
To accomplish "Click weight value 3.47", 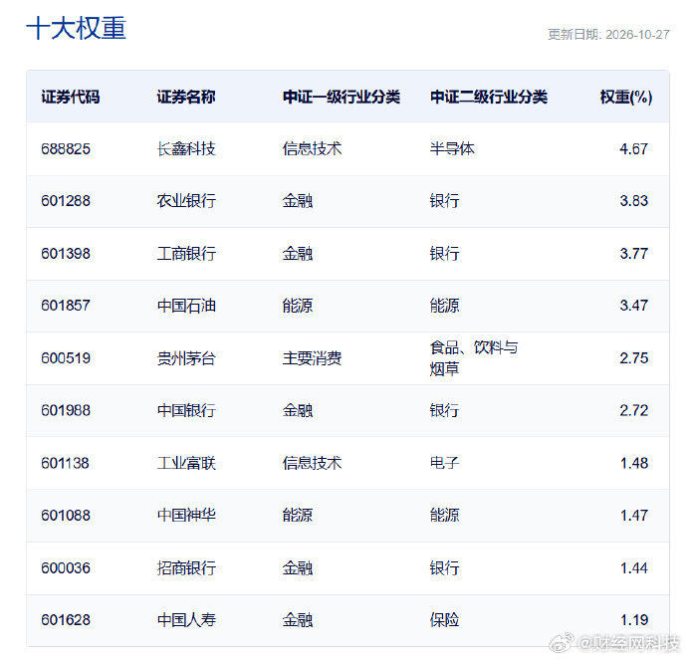I will (633, 306).
